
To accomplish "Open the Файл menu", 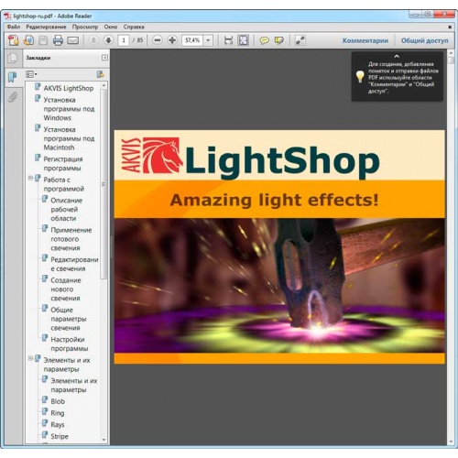I will pyautogui.click(x=14, y=27).
